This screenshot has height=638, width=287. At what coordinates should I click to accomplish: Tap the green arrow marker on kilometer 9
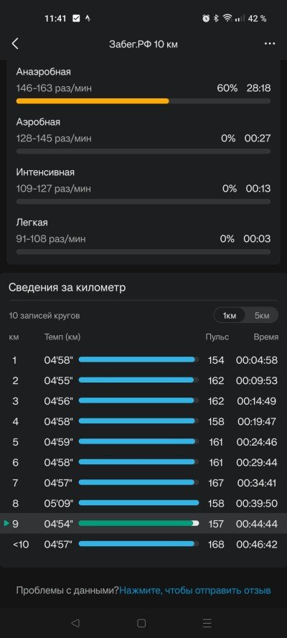pyautogui.click(x=6, y=523)
